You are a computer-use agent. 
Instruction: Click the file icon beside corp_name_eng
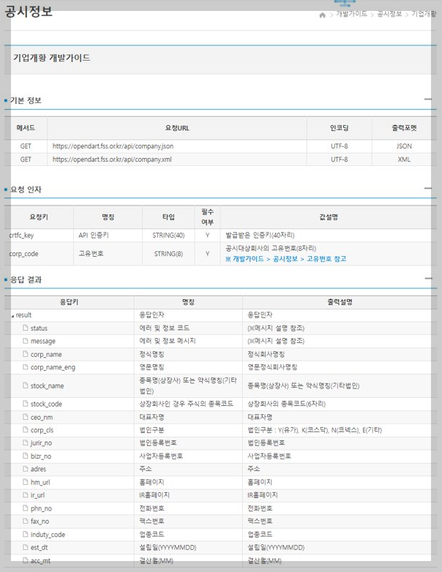(x=25, y=366)
